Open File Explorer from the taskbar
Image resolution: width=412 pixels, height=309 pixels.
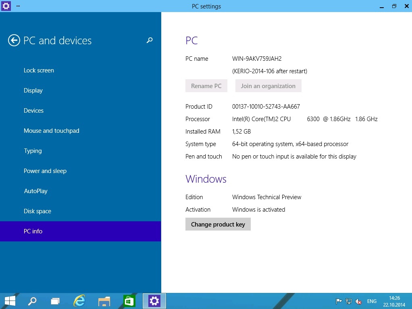104,301
